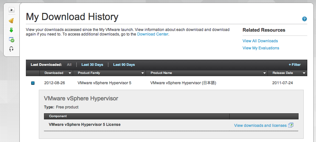Click the My Download History page title

(72, 17)
